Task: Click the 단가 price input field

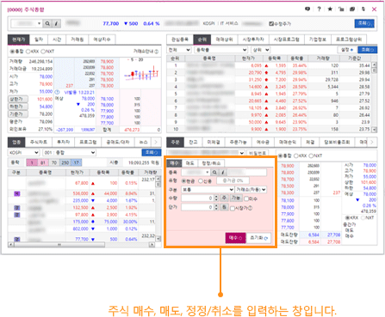Action: pos(197,207)
